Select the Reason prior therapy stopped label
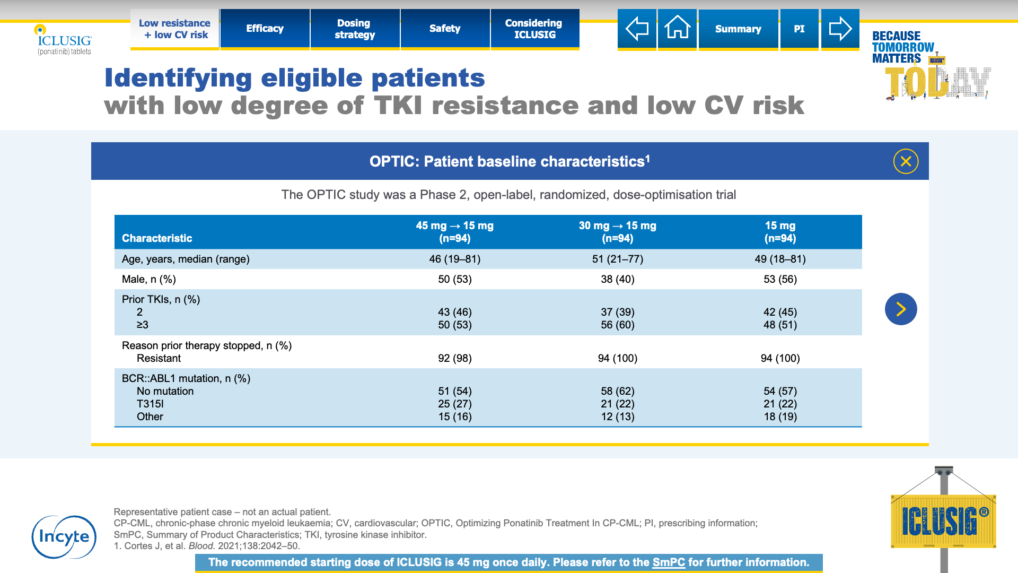 [x=207, y=345]
